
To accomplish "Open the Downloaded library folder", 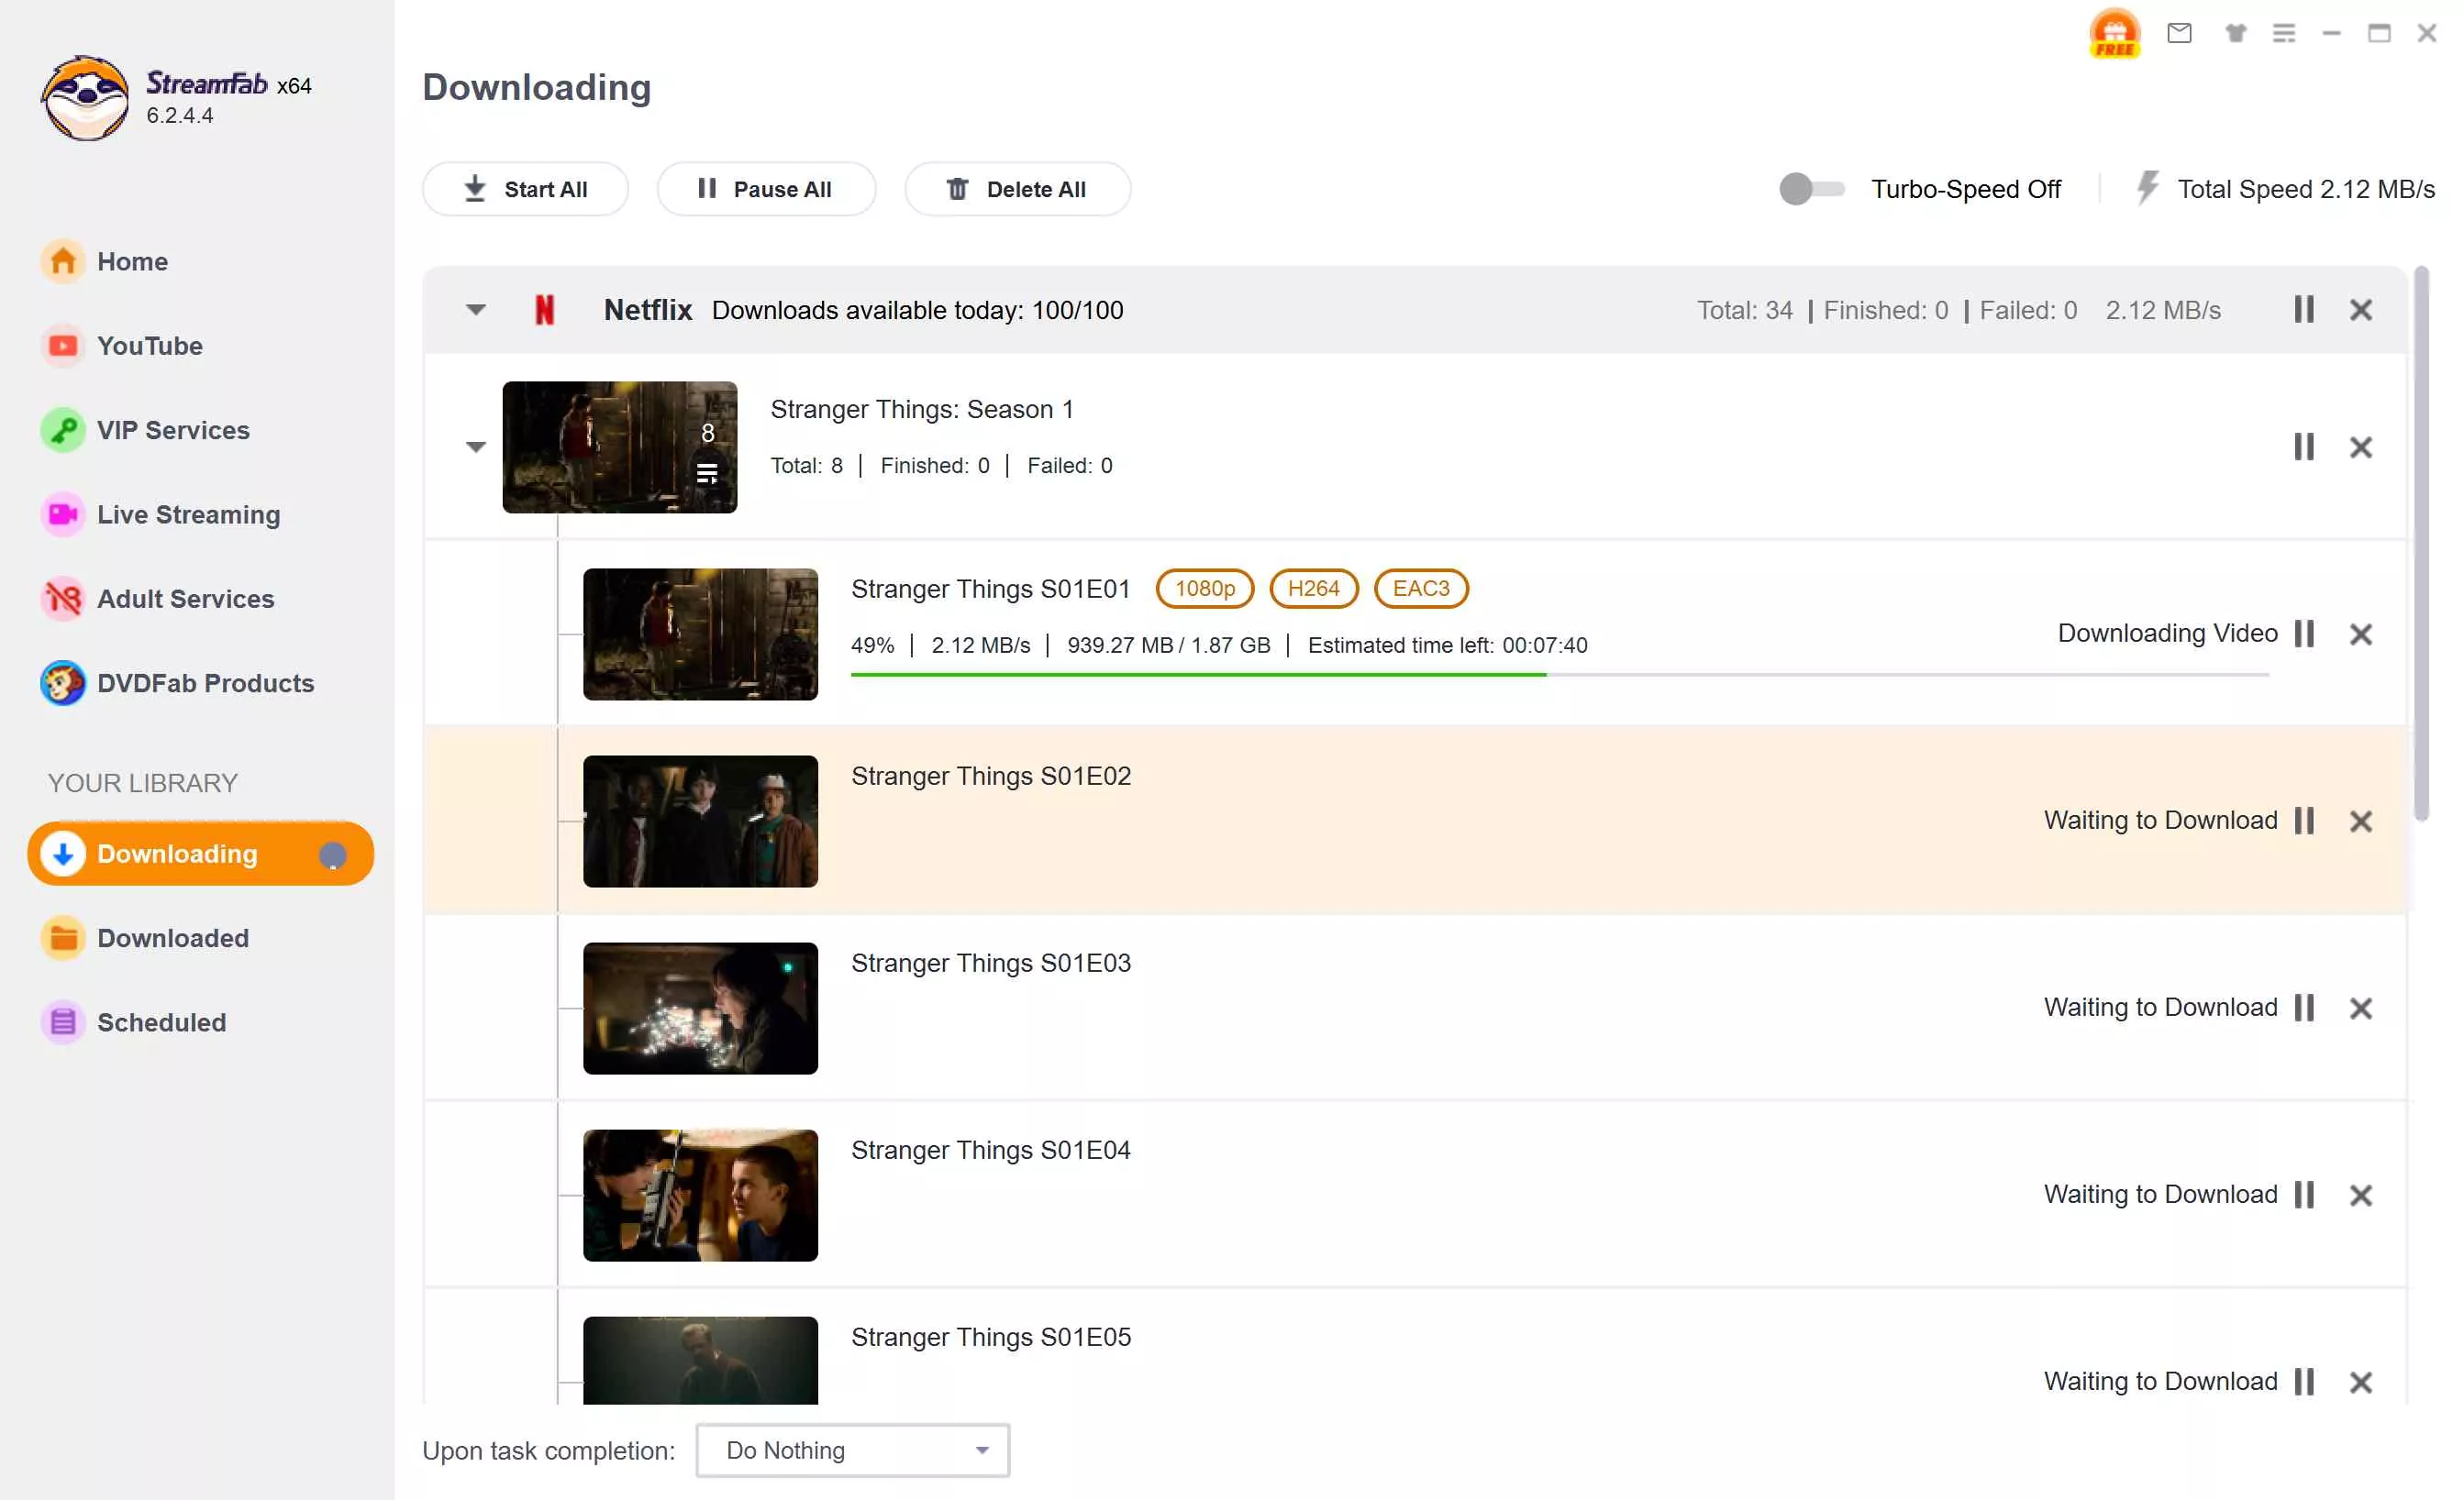I will click(x=145, y=938).
